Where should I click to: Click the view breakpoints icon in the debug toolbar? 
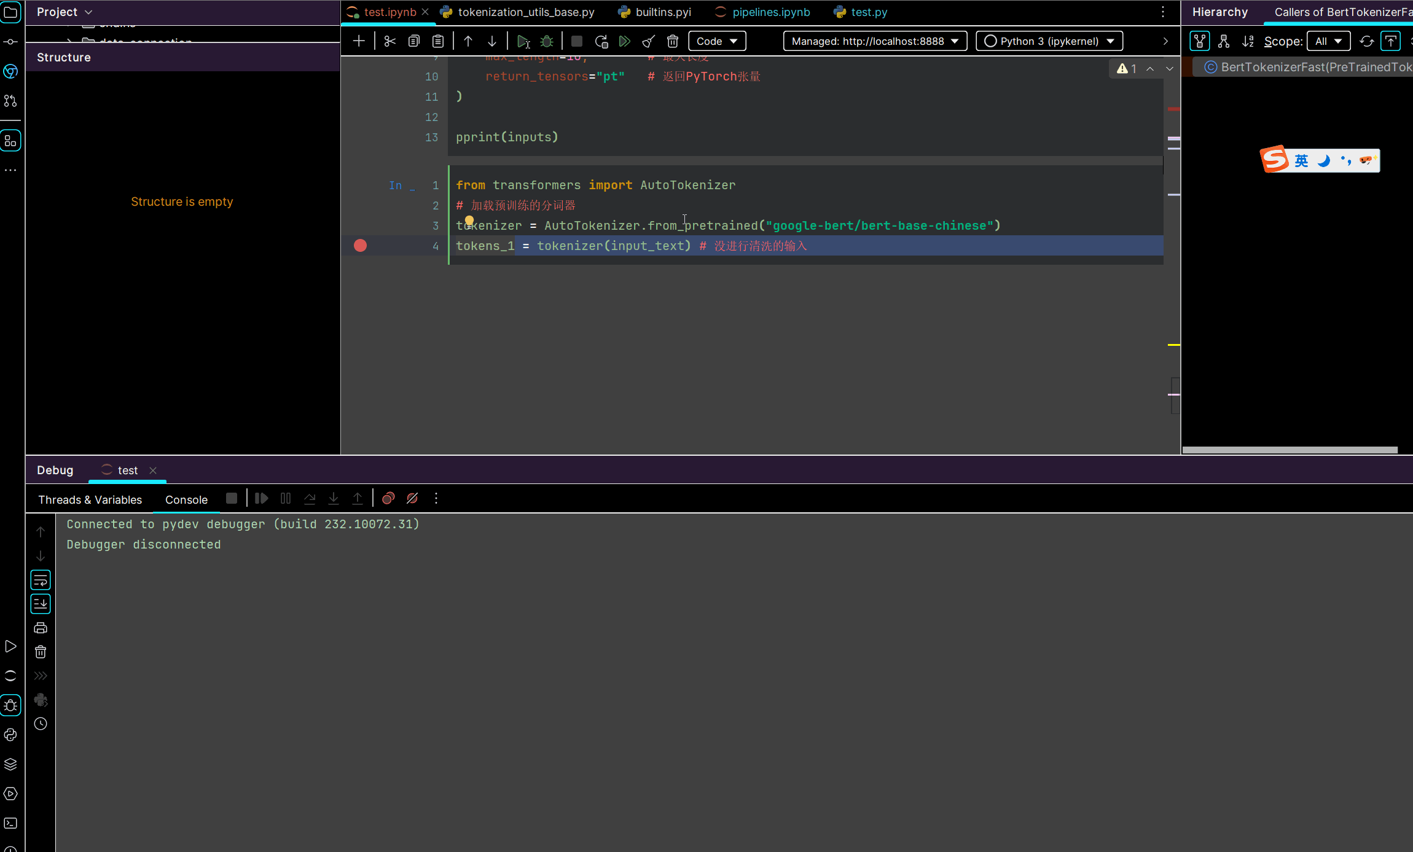click(388, 499)
